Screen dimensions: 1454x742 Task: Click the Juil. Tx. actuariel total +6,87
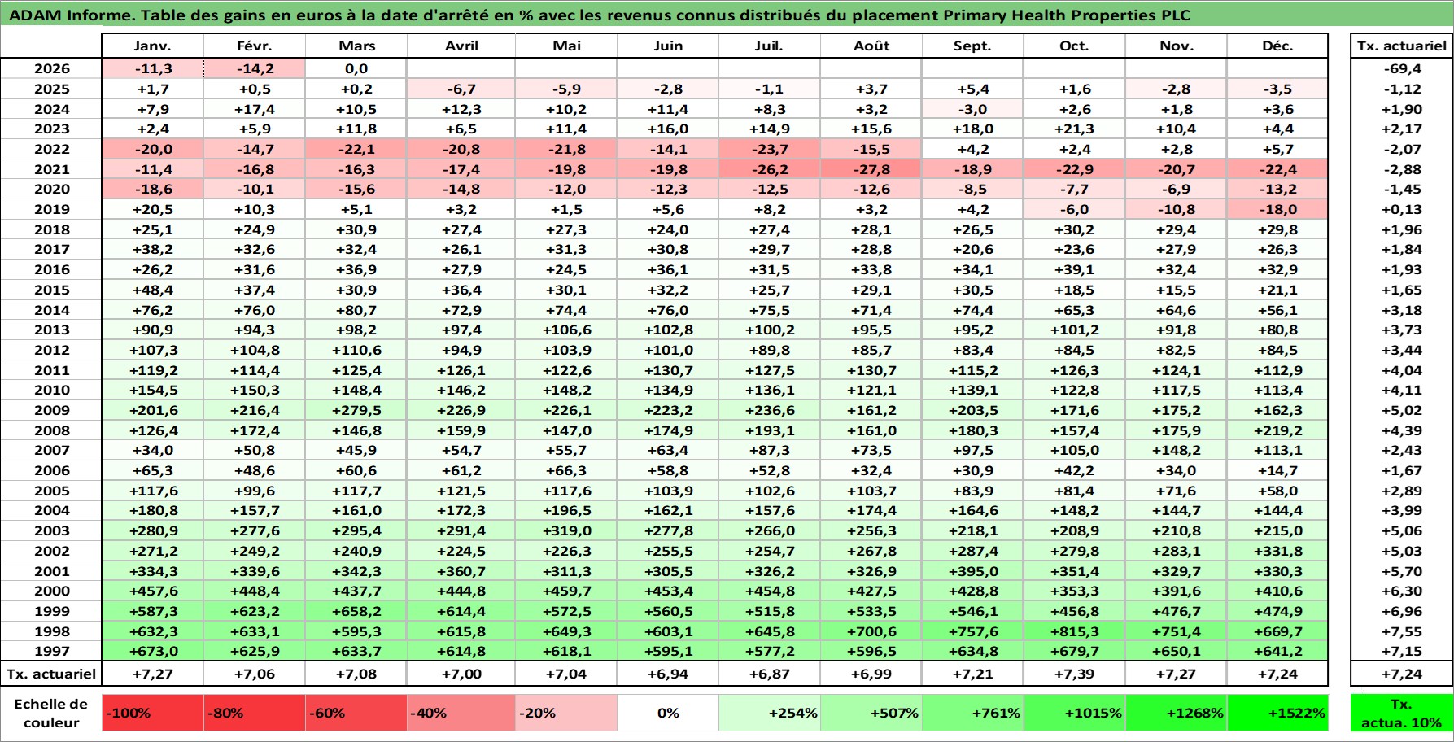(x=770, y=674)
